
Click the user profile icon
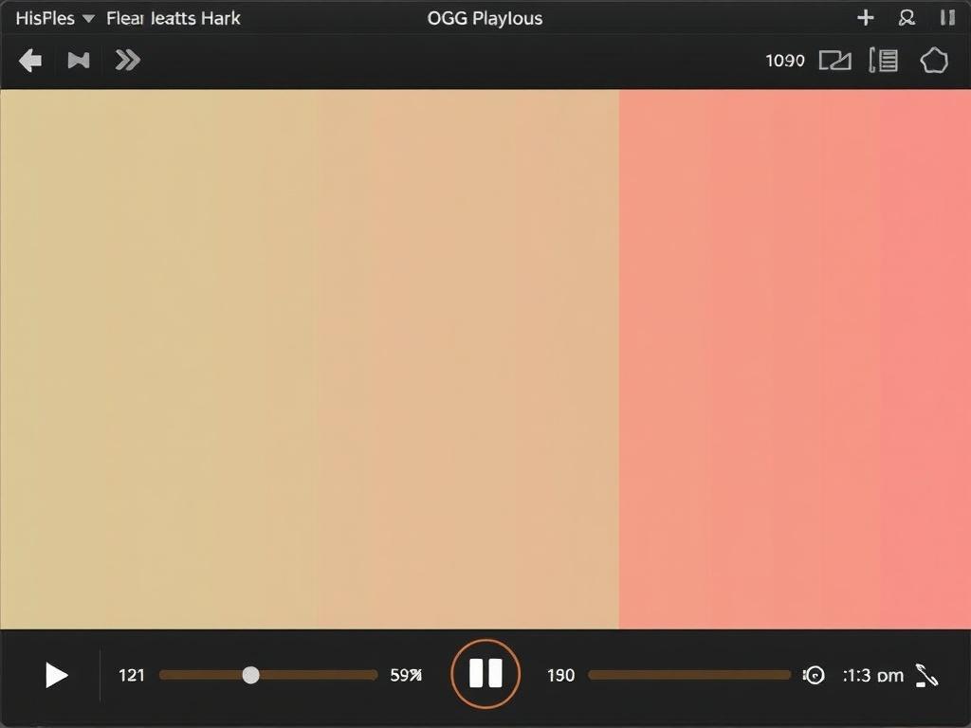tap(907, 18)
